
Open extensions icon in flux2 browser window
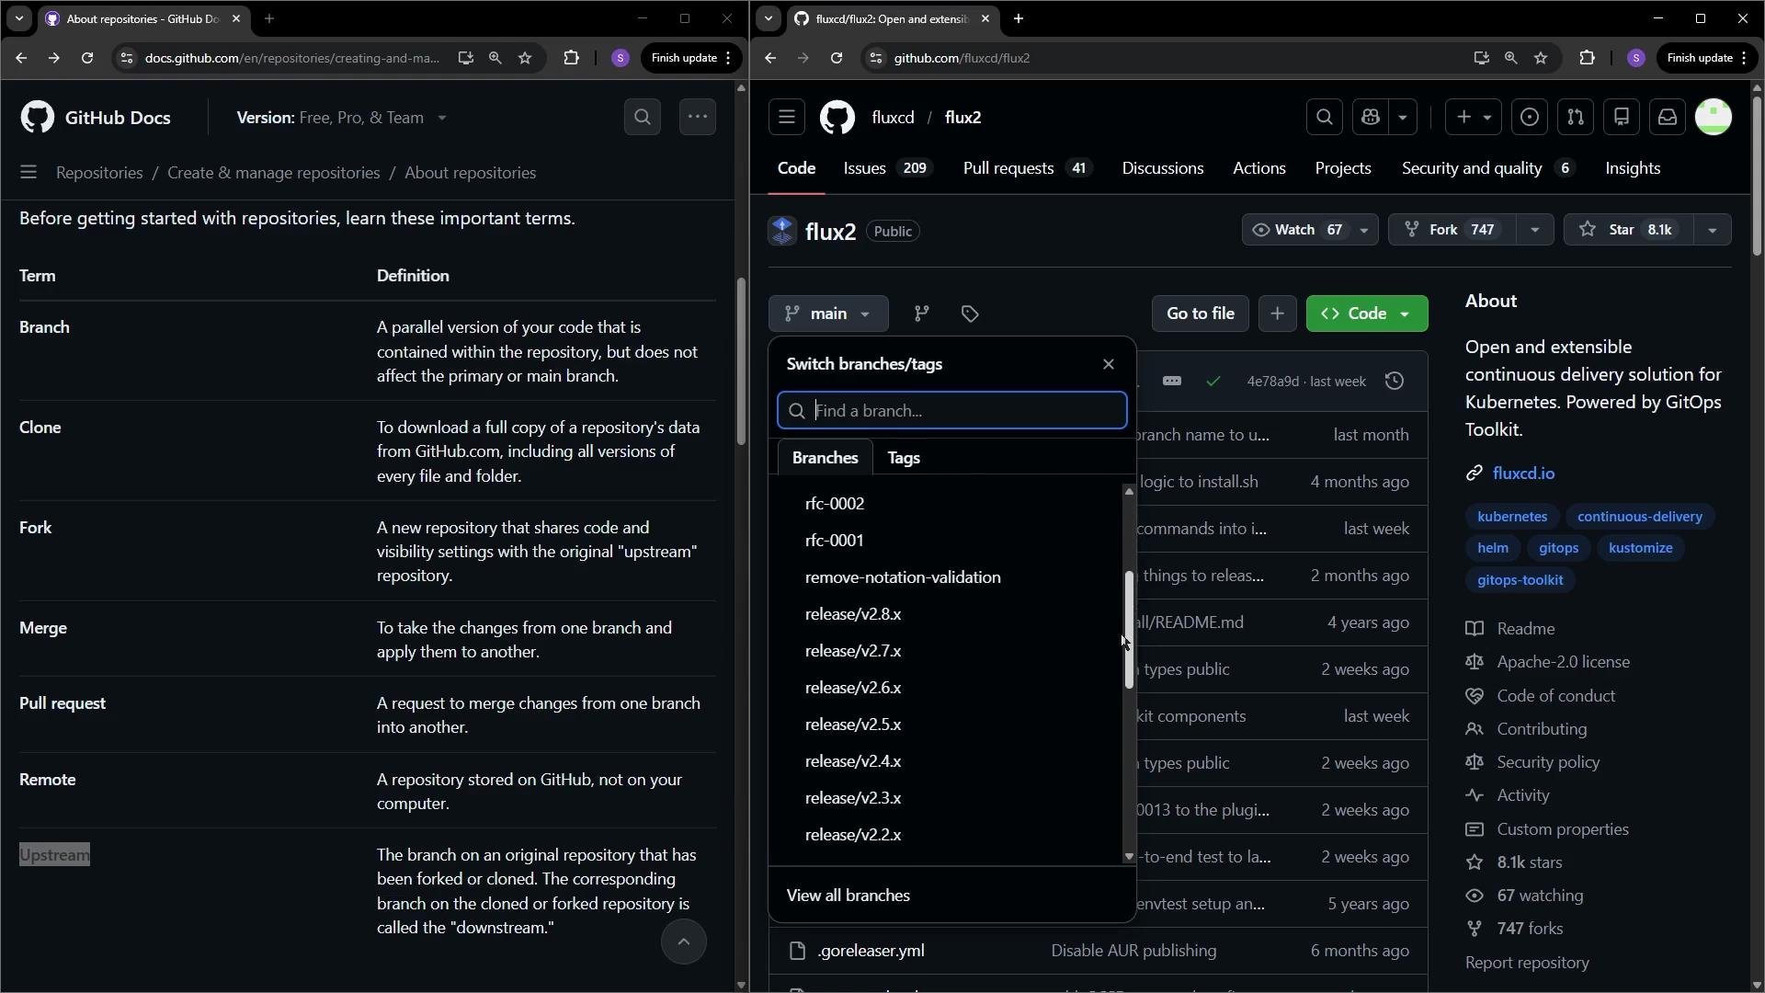[x=1587, y=58]
